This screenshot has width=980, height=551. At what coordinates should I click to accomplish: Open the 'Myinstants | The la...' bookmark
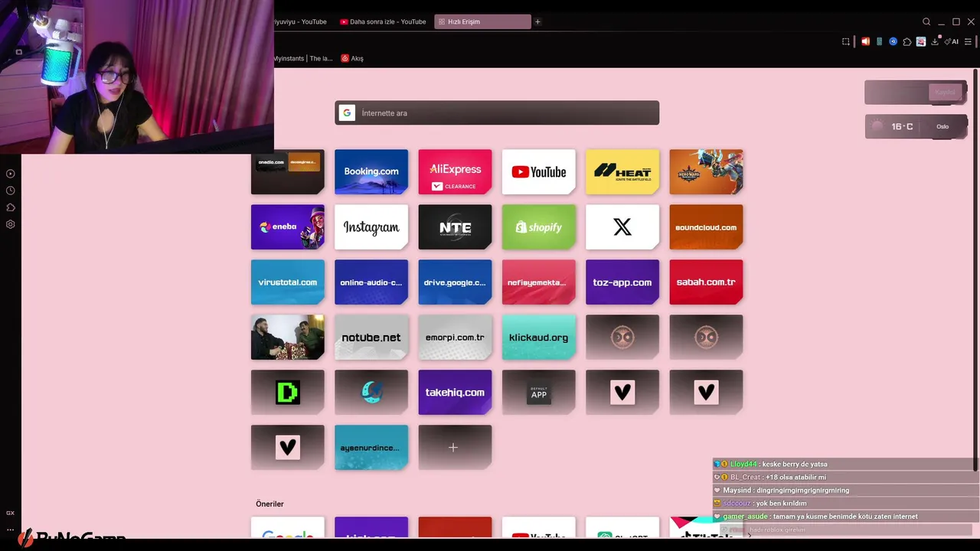pyautogui.click(x=303, y=58)
